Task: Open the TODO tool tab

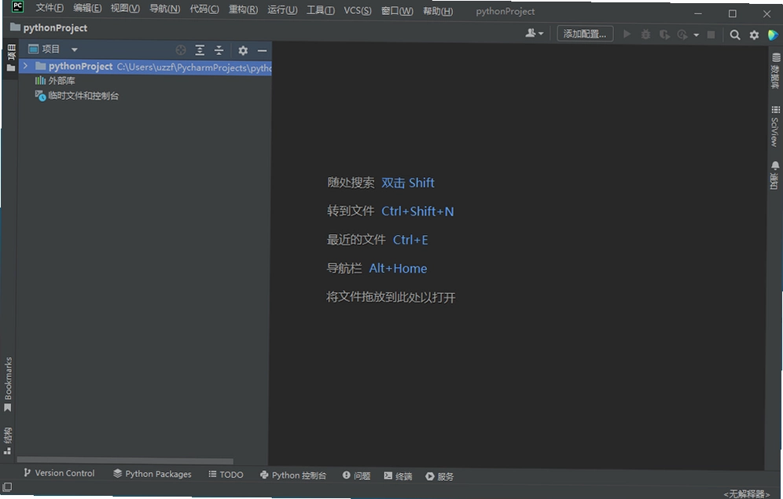Action: (x=226, y=474)
